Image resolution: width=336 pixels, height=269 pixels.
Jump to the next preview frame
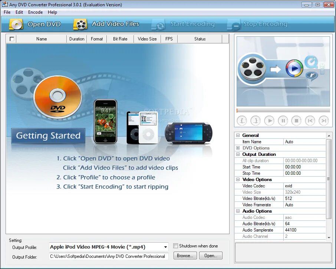point(324,121)
